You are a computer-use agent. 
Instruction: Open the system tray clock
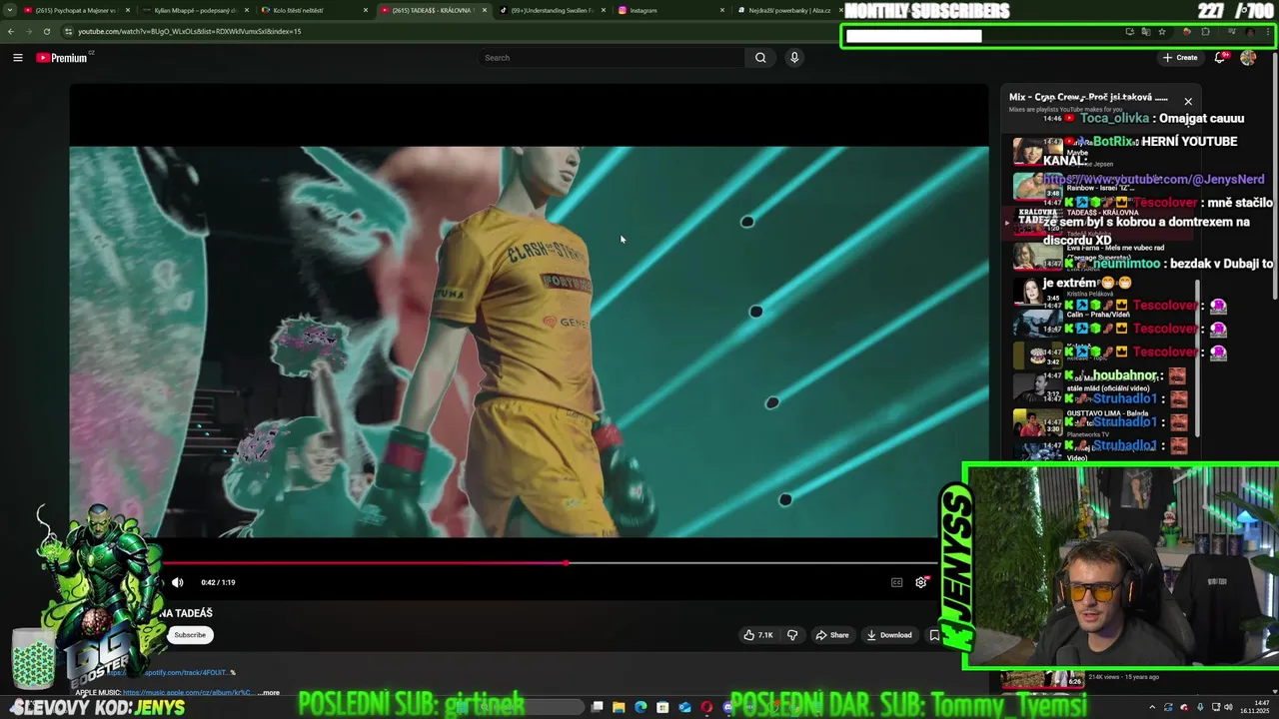(1257, 707)
